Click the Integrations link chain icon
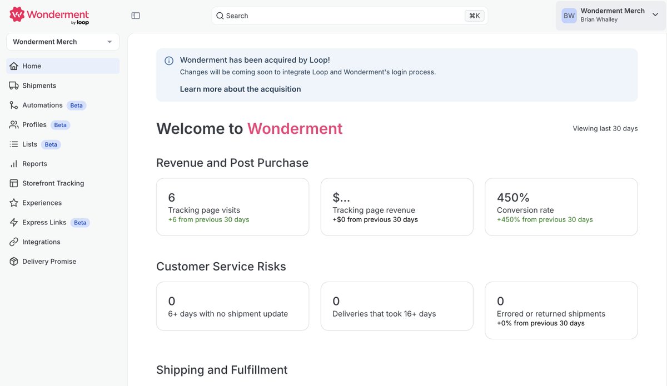 14,242
